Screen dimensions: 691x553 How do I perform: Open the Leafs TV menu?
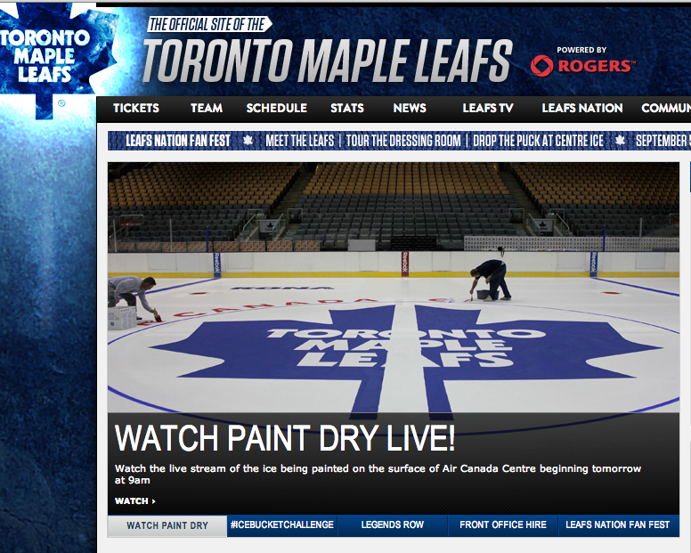point(488,109)
